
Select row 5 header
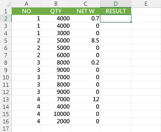pos(6,41)
